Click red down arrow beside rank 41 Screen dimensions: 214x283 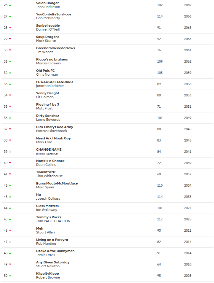pos(10,174)
